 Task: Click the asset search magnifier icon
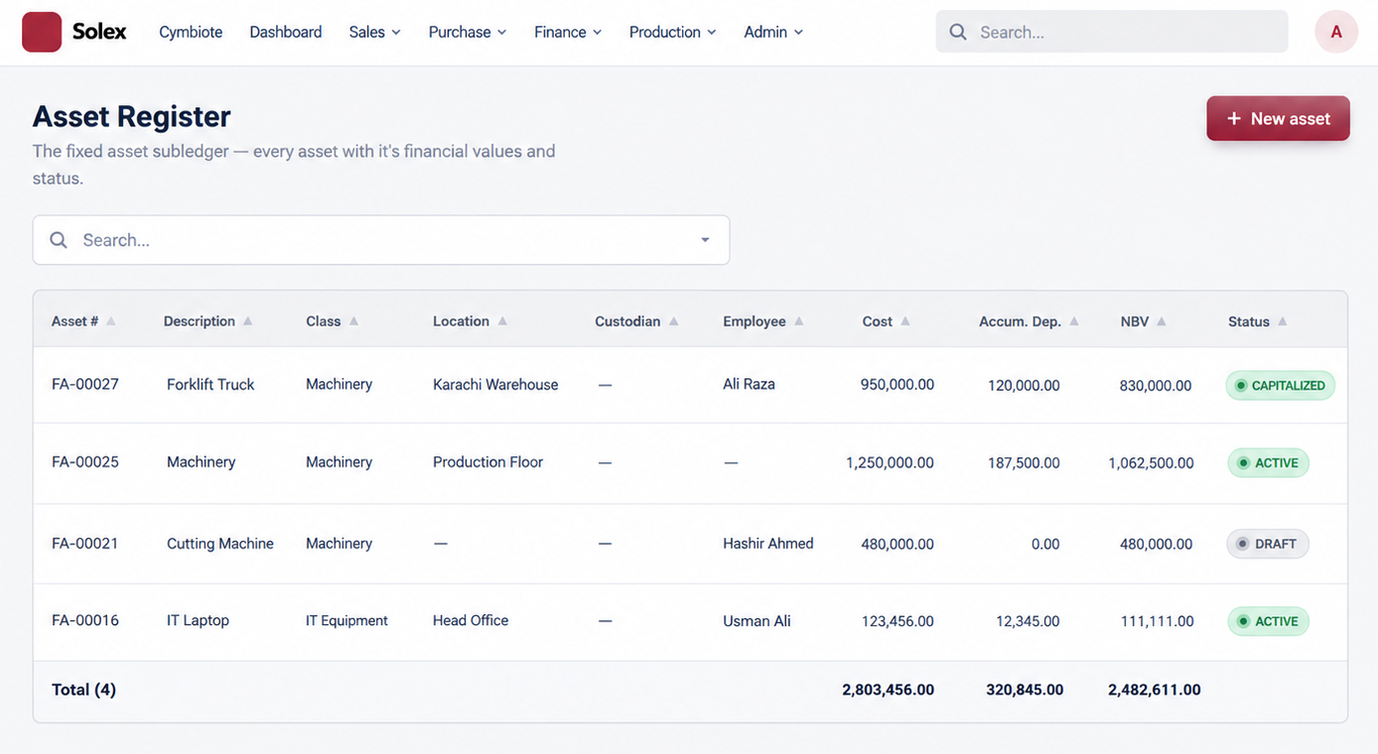pyautogui.click(x=59, y=240)
